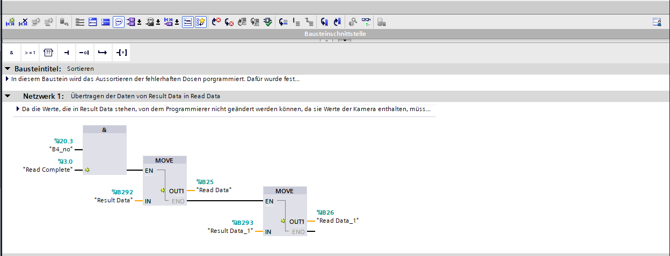Click the open branch arrow instruction
This screenshot has width=670, height=256.
point(103,53)
